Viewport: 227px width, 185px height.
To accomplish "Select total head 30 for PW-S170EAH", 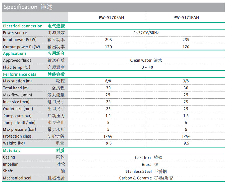I will [108, 88].
